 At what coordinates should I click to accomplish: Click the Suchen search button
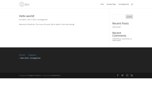click(129, 17)
